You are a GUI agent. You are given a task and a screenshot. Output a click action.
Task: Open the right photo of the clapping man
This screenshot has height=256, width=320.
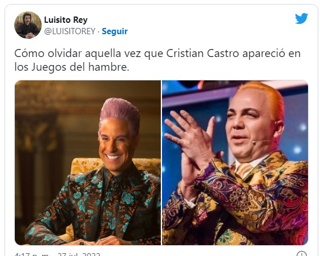[x=235, y=162]
